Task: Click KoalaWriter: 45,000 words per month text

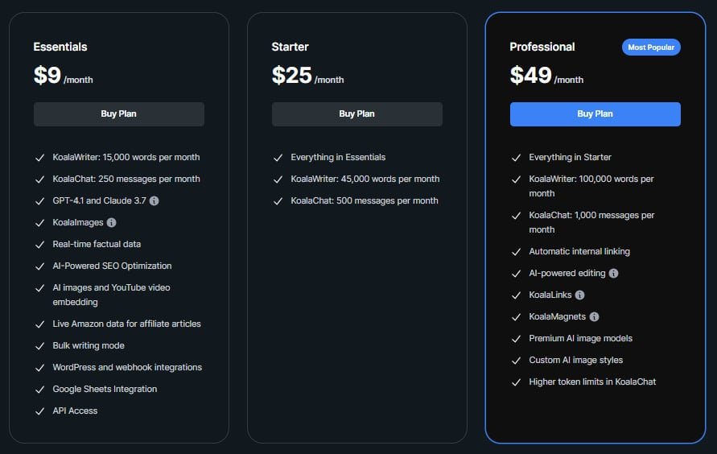Action: coord(365,179)
